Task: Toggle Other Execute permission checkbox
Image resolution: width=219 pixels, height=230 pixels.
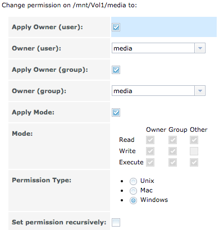Action: tap(194, 163)
